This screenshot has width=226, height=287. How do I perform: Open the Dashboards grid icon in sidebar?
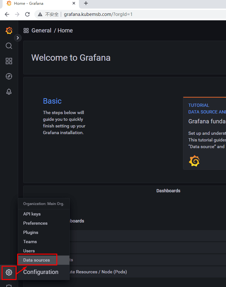click(9, 61)
